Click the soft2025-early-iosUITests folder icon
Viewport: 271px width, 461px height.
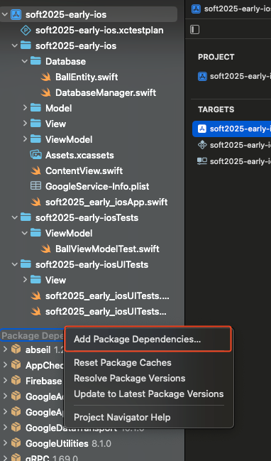coord(26,264)
